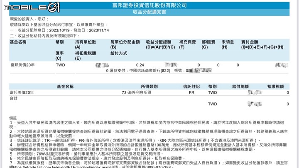Viewport: 299px width, 168px height.
Task: Select note 7 starting 為提供優質服務
Action: point(149,165)
